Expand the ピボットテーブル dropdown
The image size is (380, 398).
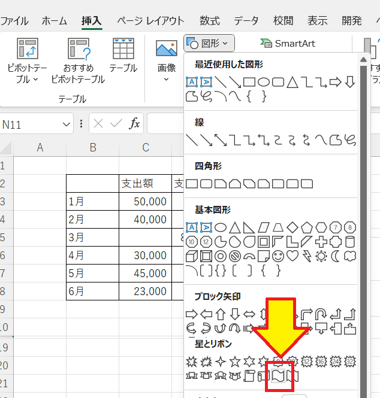[x=27, y=73]
